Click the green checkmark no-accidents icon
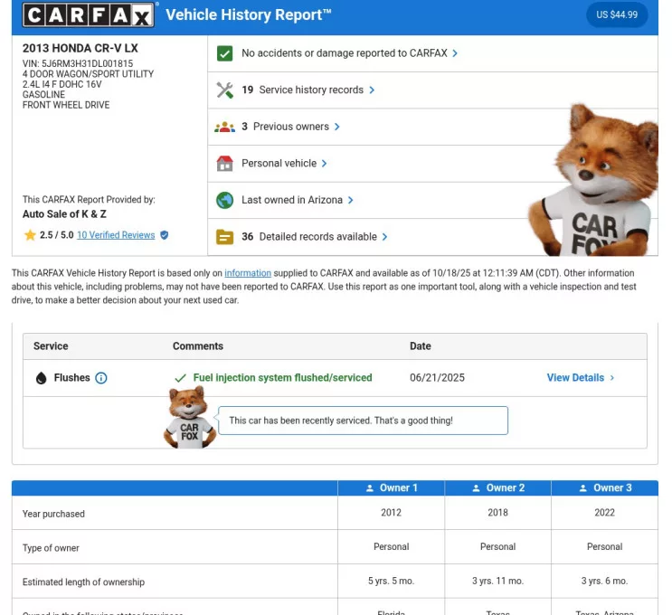This screenshot has height=615, width=672. pos(225,53)
